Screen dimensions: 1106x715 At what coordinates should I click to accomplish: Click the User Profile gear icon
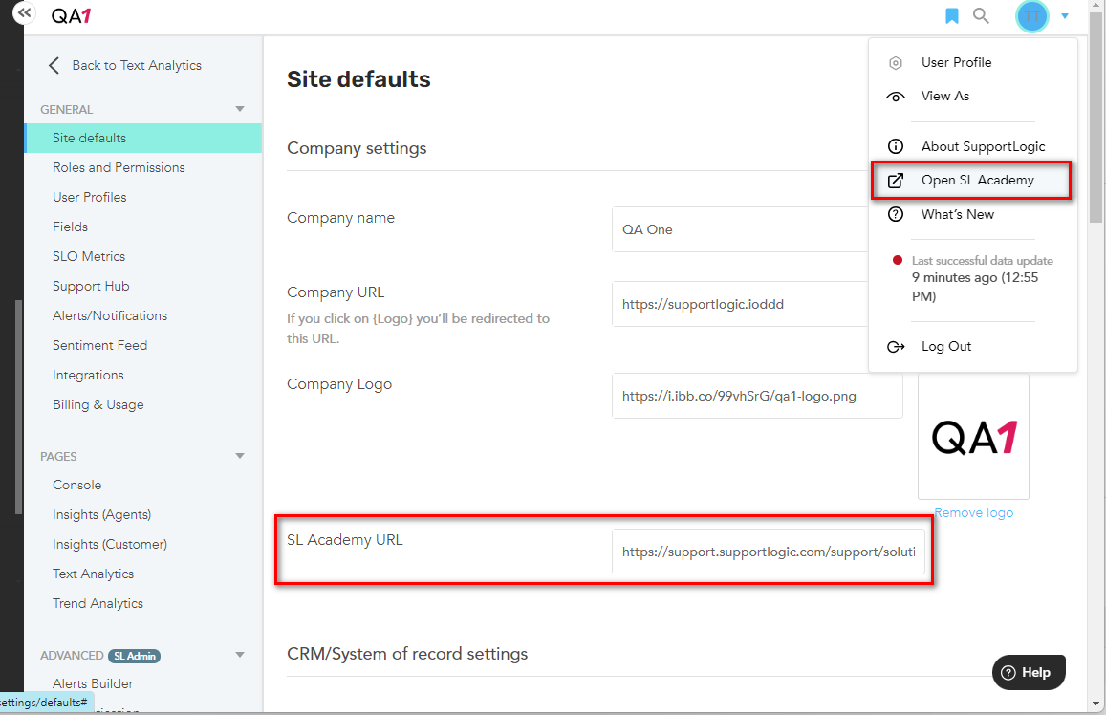point(895,63)
